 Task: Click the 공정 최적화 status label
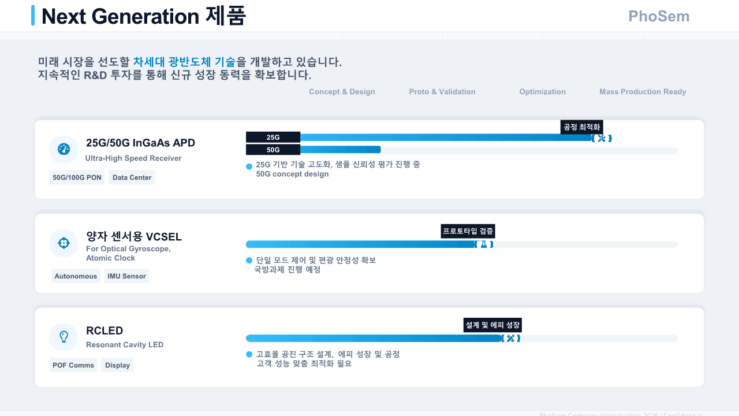coord(581,127)
